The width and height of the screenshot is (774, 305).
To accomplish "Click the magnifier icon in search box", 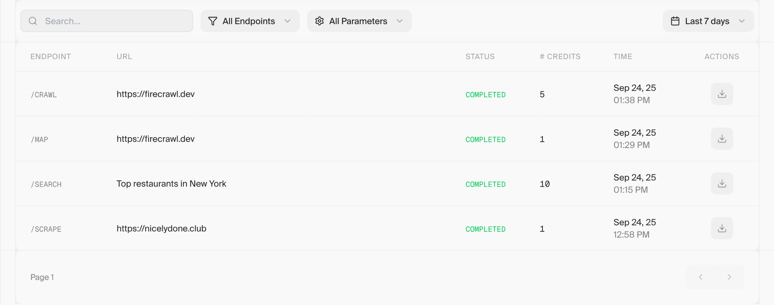I will click(33, 21).
